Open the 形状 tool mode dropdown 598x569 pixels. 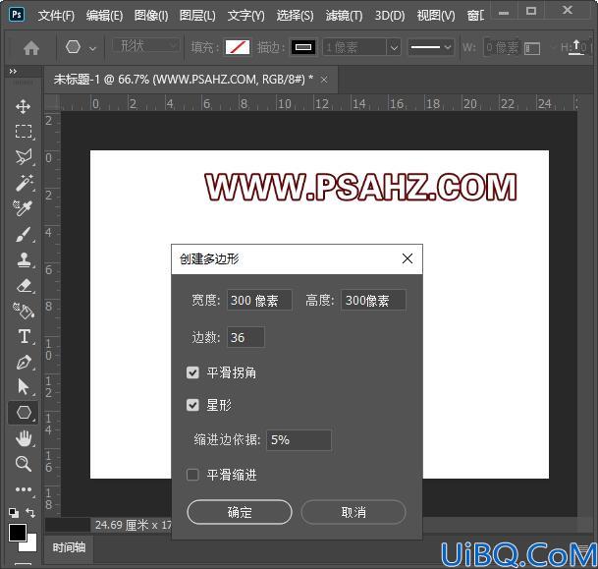click(x=146, y=46)
